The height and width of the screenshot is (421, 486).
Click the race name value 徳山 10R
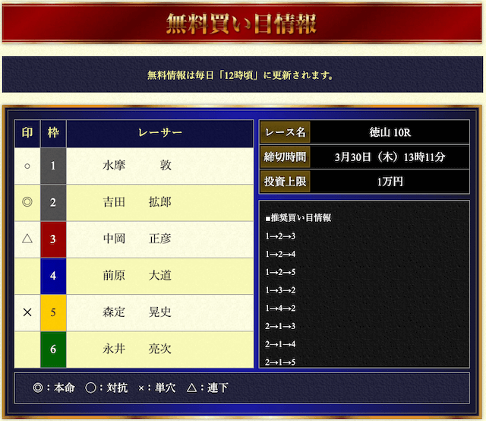point(390,132)
